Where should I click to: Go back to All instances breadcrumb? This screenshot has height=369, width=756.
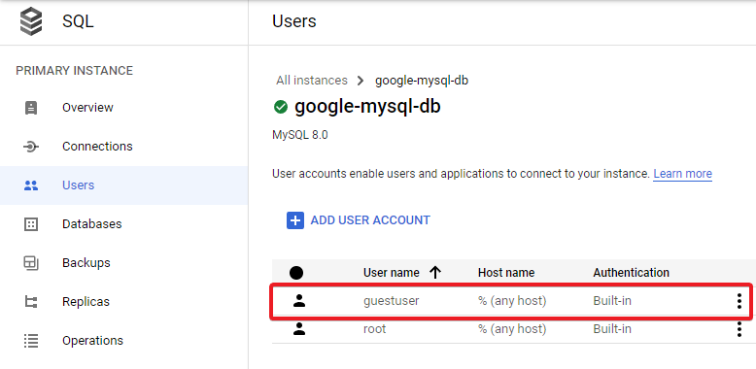pyautogui.click(x=312, y=80)
